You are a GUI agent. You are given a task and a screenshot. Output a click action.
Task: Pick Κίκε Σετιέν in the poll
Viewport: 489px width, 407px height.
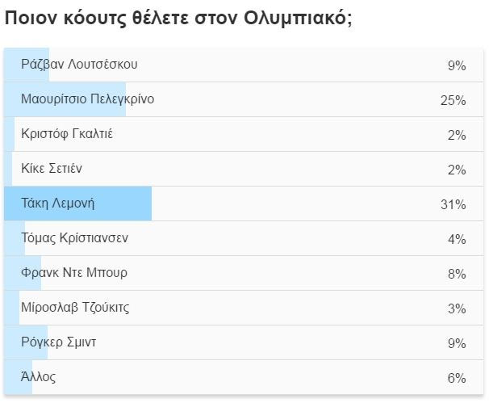(52, 169)
